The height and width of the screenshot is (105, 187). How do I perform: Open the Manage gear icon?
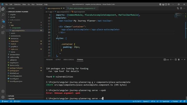coord(3,97)
